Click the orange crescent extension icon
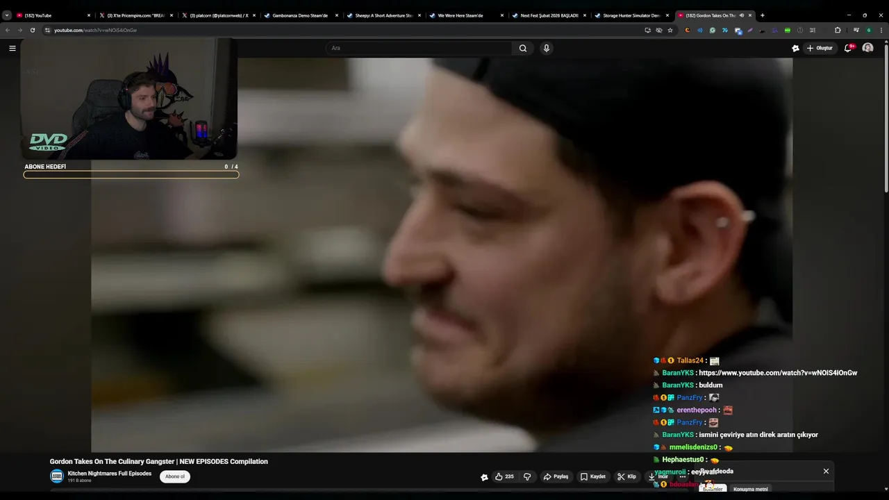This screenshot has height=500, width=889. (x=688, y=30)
